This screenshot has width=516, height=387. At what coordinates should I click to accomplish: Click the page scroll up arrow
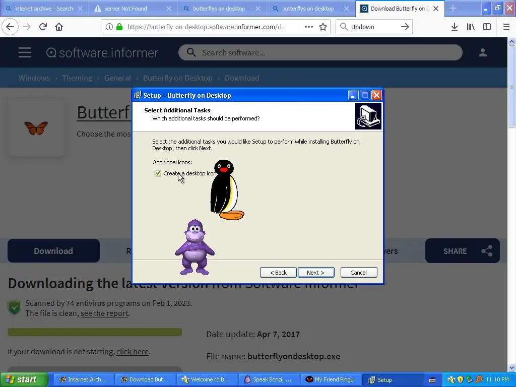pyautogui.click(x=512, y=41)
